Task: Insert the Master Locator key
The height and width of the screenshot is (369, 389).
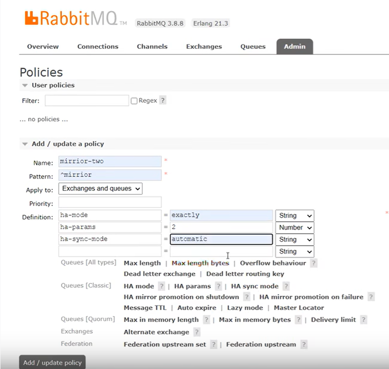Action: [299, 308]
